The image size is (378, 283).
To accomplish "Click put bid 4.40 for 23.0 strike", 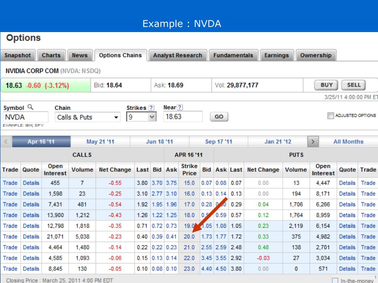I will [x=207, y=269].
